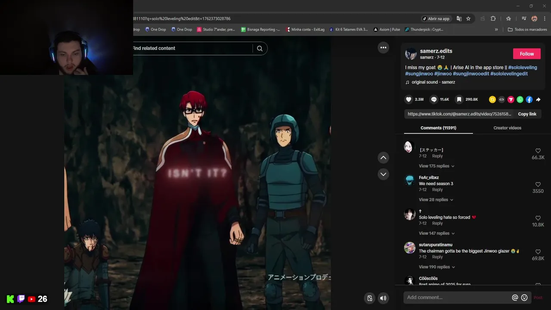Open #sololevelingedit hashtag
The width and height of the screenshot is (551, 310).
509,74
